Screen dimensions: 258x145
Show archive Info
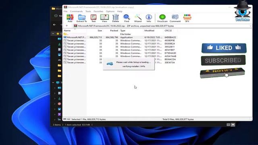click(x=149, y=18)
